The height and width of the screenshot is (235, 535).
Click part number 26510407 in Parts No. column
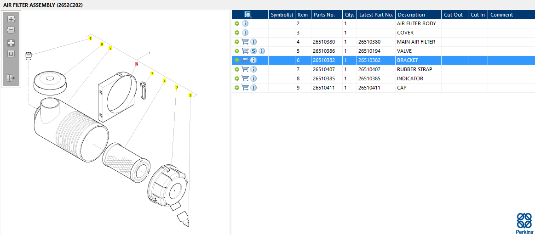pos(324,69)
